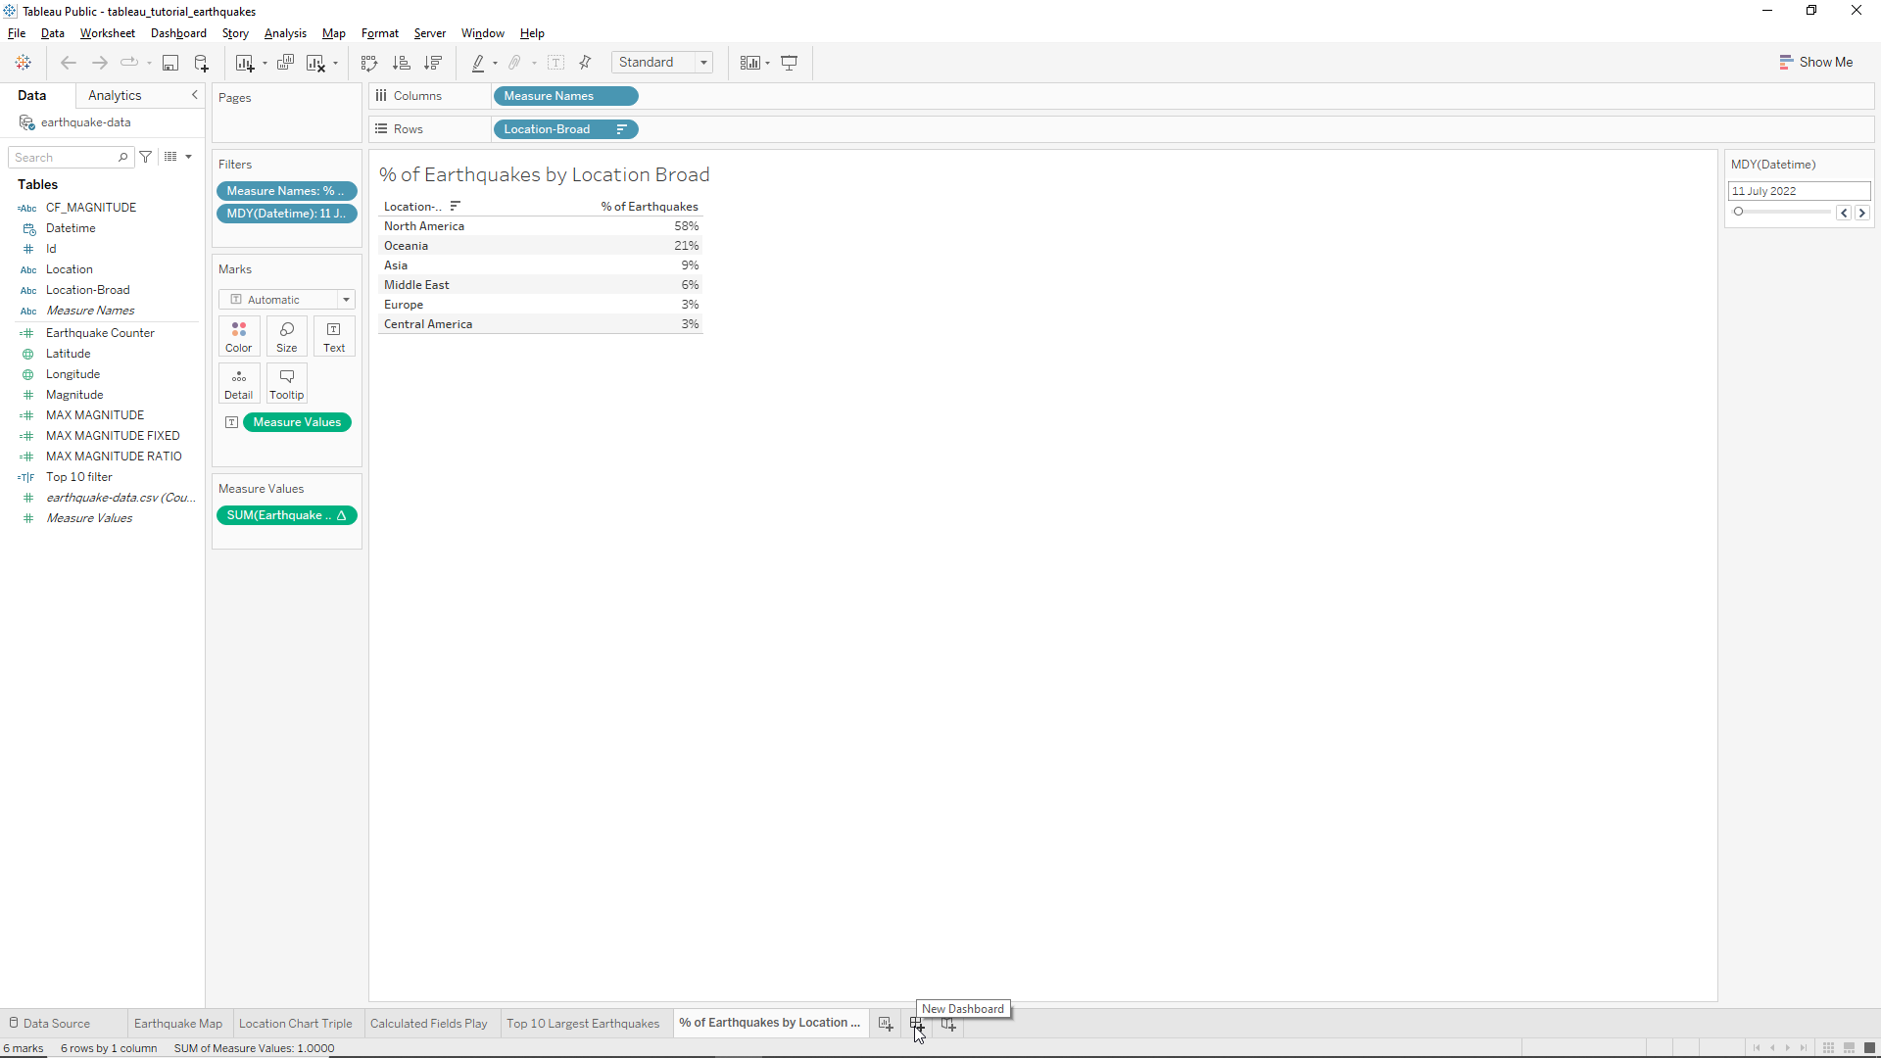Enter Presentation Mode
The image size is (1881, 1058).
pyautogui.click(x=789, y=63)
